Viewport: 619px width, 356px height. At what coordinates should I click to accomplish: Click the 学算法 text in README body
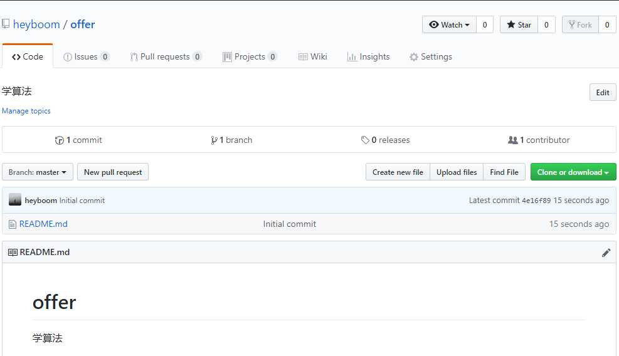48,338
